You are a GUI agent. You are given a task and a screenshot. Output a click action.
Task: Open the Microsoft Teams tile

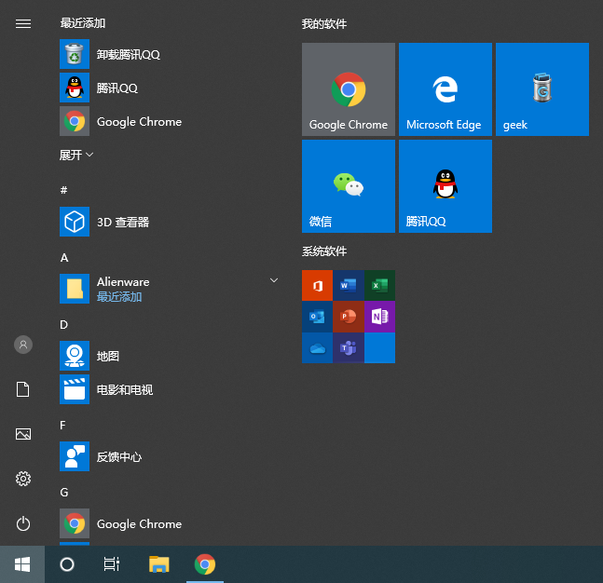click(x=349, y=348)
